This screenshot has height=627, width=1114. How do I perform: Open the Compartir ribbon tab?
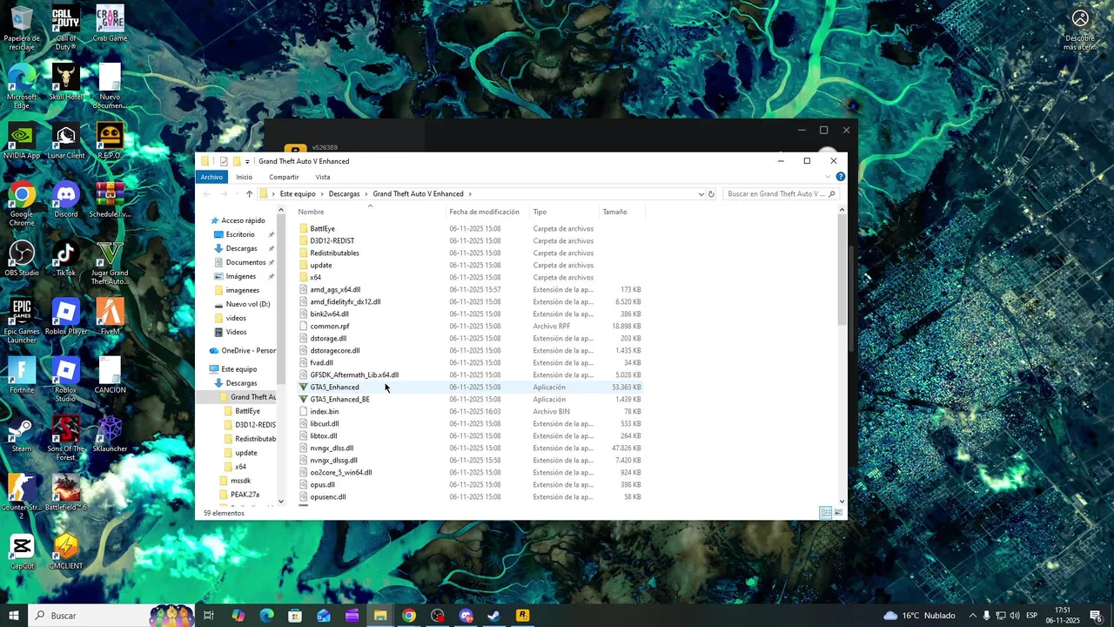tap(284, 177)
